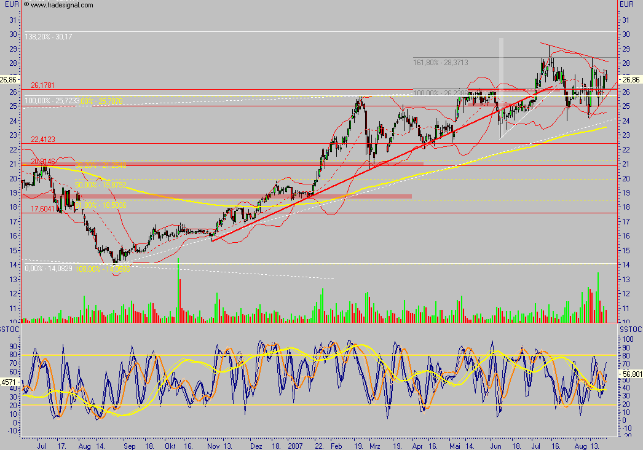Screen dimensions: 643x450
Task: Select the 'Feb' date axis label
Action: (x=336, y=446)
